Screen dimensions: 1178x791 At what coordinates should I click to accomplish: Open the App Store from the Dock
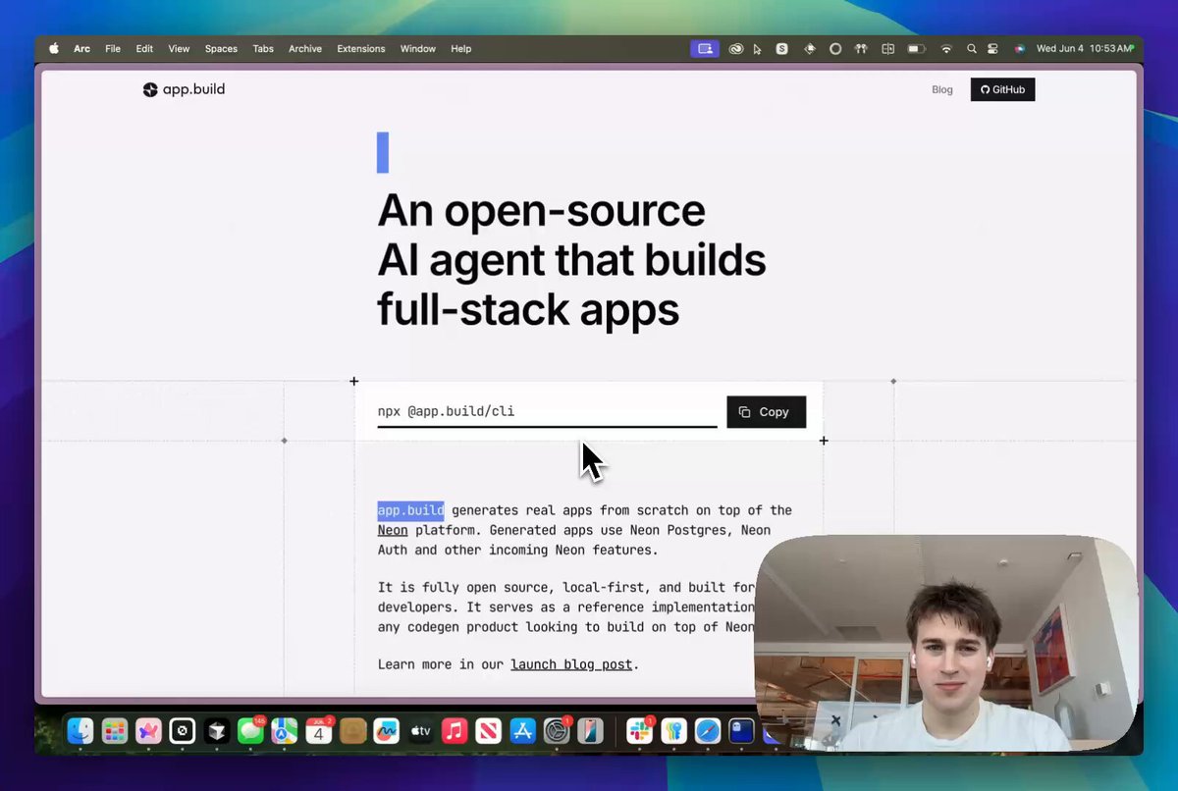pos(522,731)
